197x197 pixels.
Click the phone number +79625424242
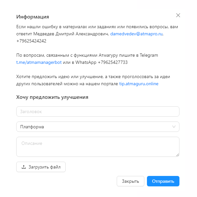click(x=32, y=41)
